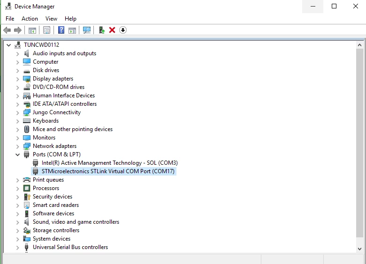Open the Help menu
366x264 pixels.
pos(70,19)
